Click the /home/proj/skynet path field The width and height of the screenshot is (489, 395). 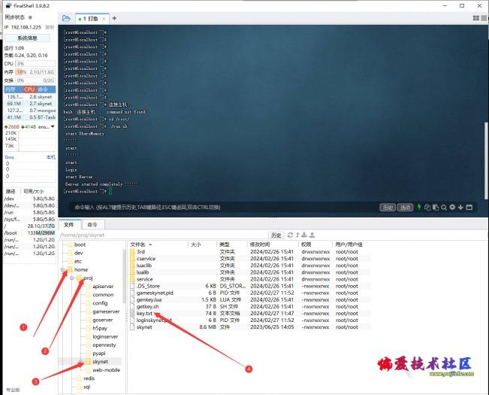(163, 235)
